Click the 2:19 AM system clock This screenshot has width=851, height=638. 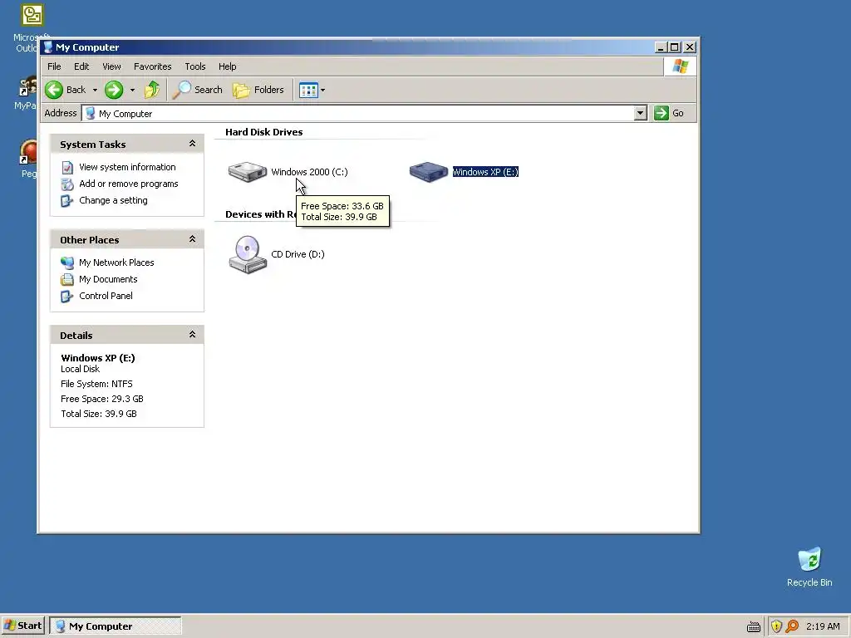(823, 626)
